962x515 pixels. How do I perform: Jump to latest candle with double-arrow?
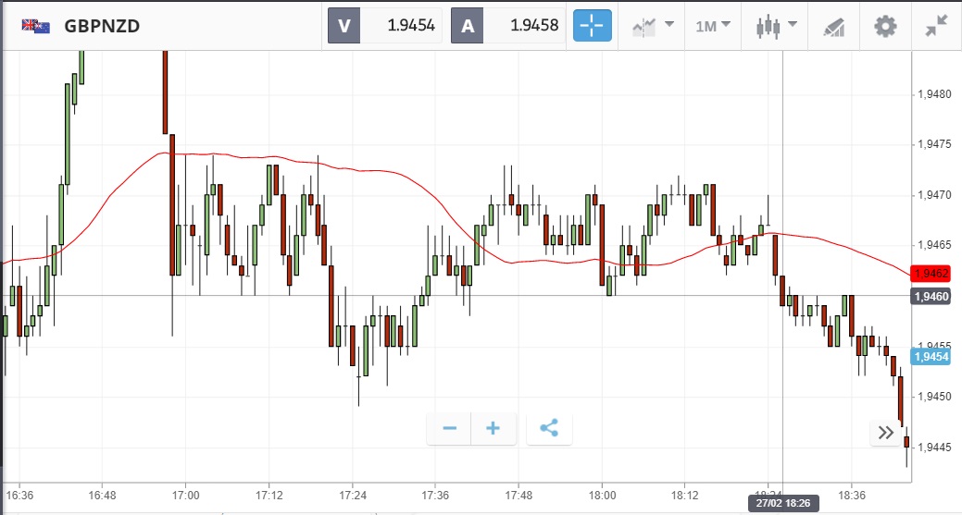click(885, 432)
